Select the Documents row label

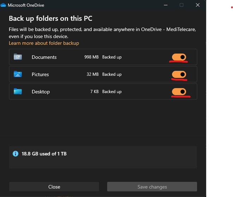tap(44, 57)
